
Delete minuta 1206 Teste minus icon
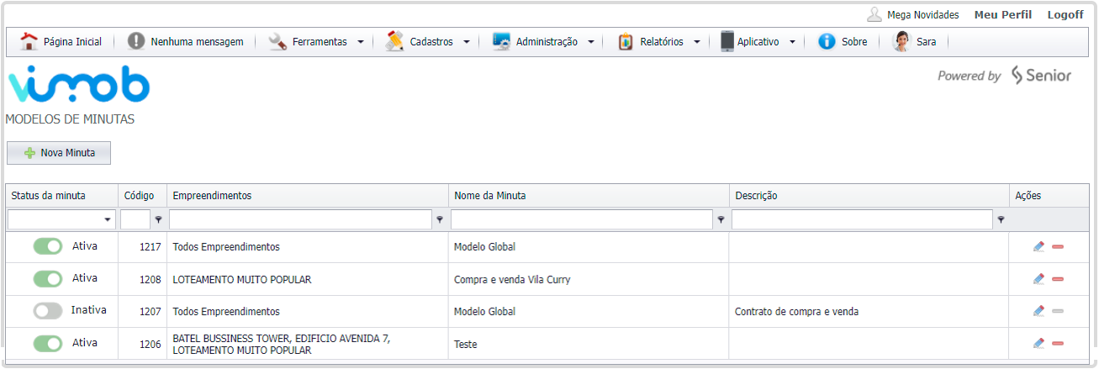1058,343
